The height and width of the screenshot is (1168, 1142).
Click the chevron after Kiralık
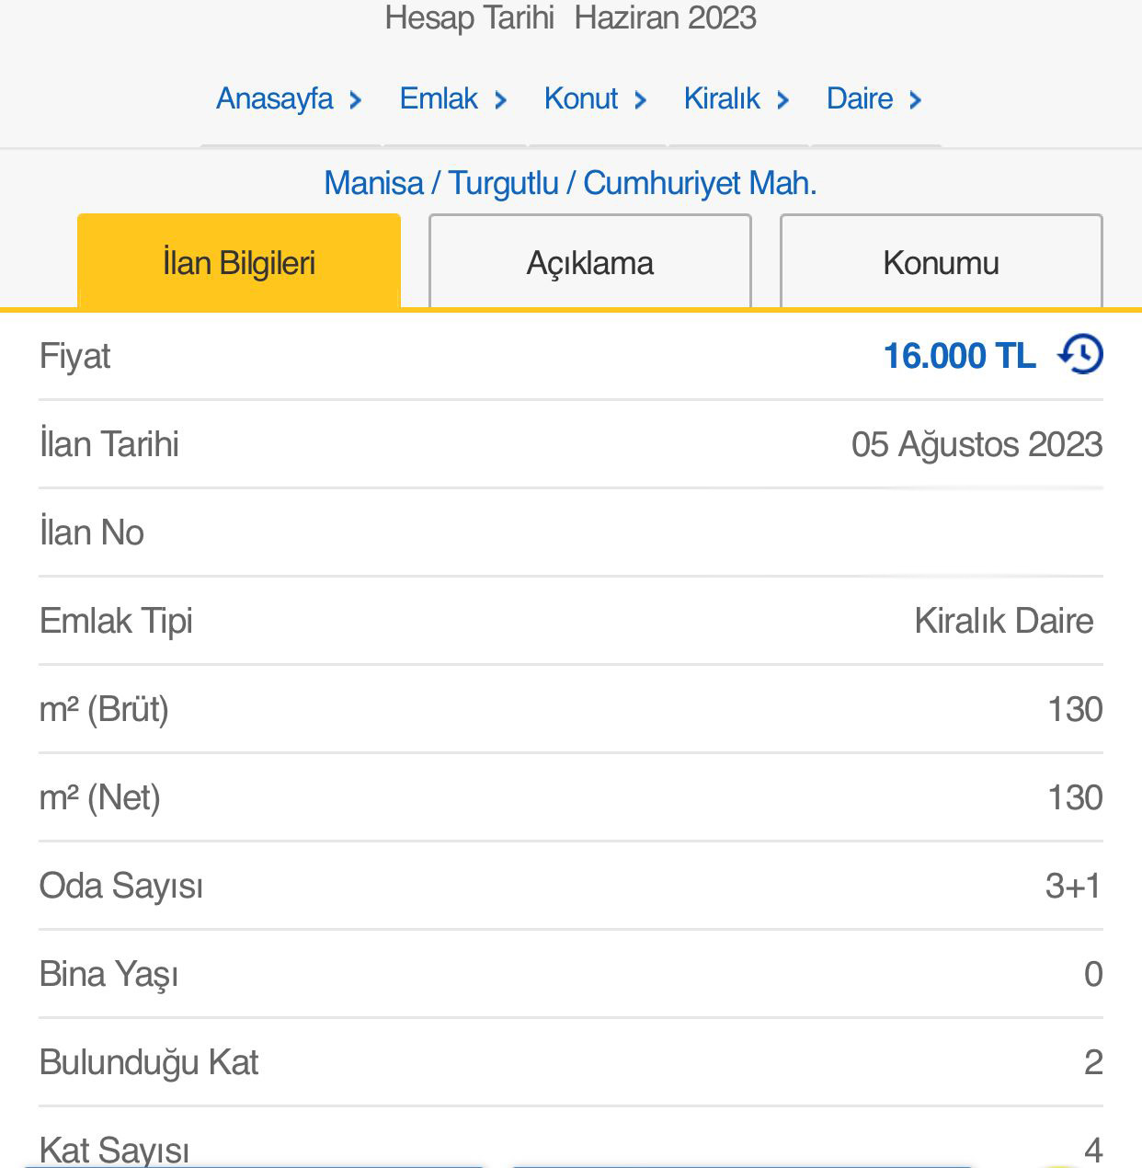click(x=783, y=99)
